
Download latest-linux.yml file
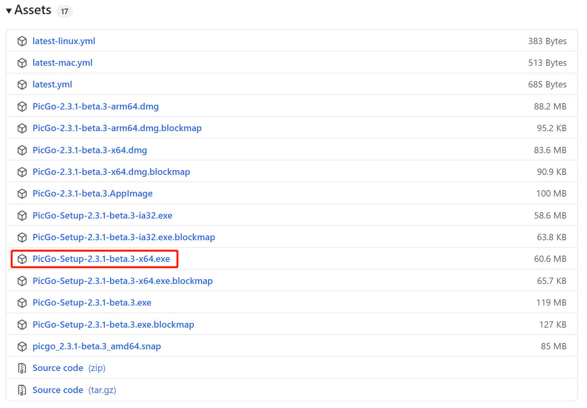[64, 41]
